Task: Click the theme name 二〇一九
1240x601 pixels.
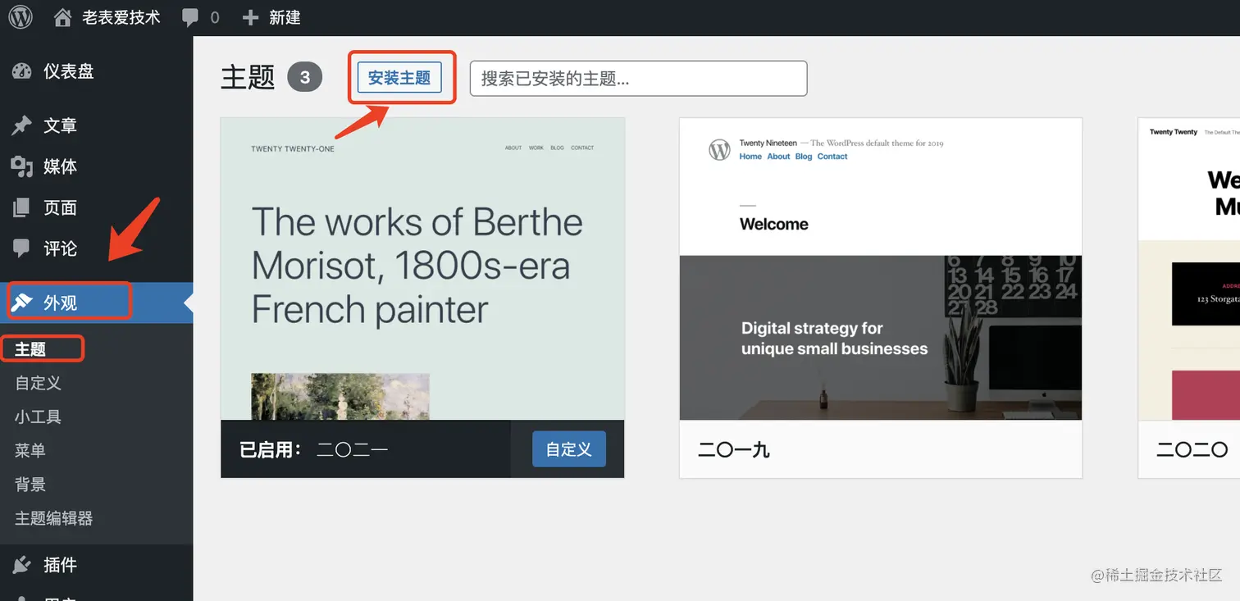Action: pos(734,449)
